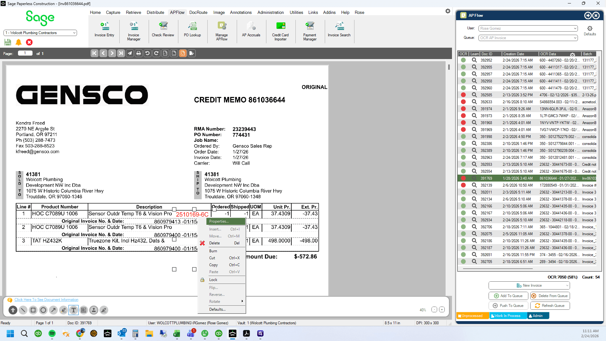606x341 pixels.
Task: Select the Ellipse annotation tool
Action: (43, 310)
